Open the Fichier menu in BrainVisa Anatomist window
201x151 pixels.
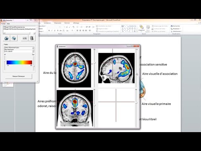pyautogui.click(x=3, y=24)
